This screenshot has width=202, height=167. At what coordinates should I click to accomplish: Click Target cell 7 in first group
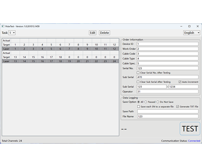click(69, 45)
